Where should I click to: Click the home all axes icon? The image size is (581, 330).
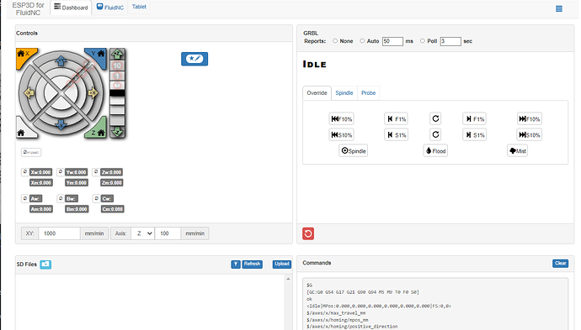pos(22,131)
